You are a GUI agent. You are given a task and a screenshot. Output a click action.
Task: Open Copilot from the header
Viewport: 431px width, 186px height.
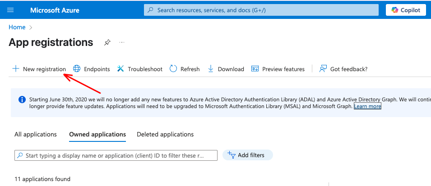[x=406, y=10]
